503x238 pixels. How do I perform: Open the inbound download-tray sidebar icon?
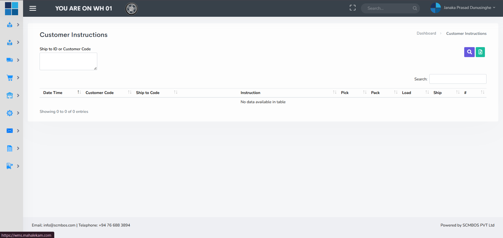(x=10, y=25)
